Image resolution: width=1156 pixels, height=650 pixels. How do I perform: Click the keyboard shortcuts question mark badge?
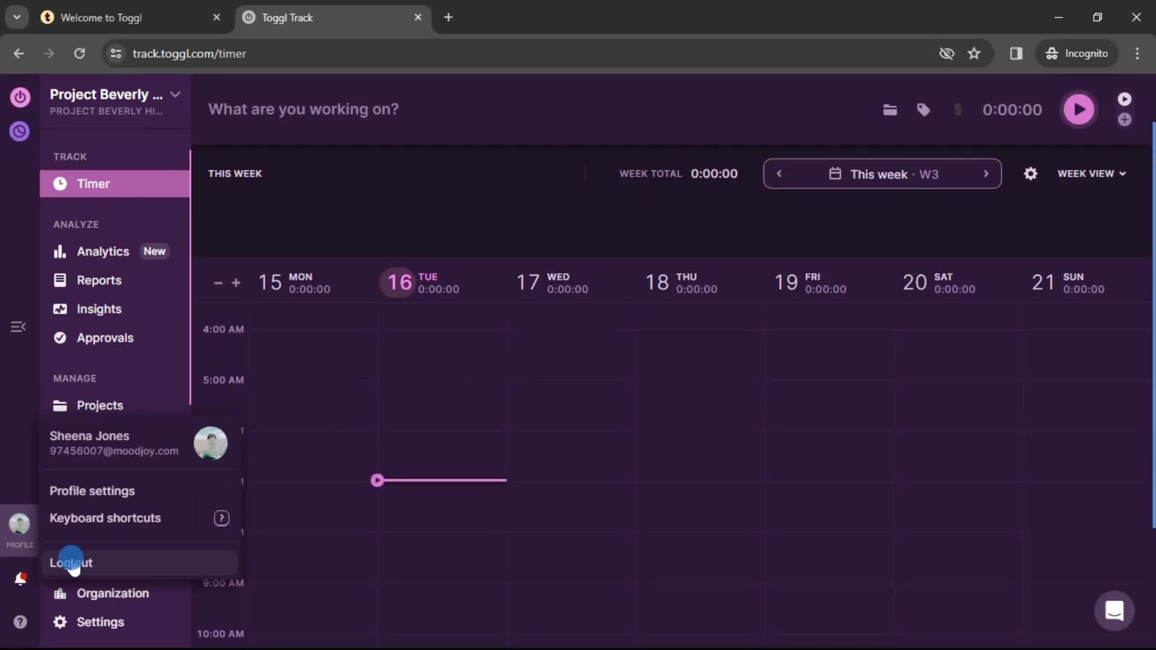pos(222,518)
